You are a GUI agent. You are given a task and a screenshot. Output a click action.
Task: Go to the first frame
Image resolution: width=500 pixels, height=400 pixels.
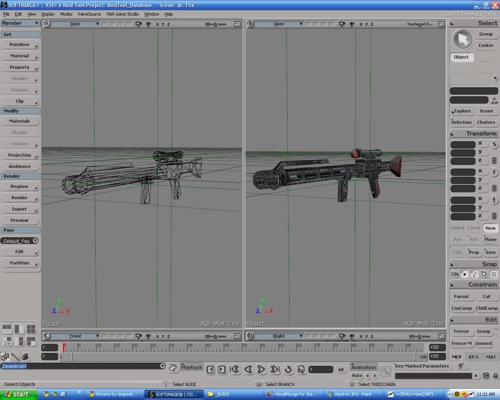click(235, 369)
